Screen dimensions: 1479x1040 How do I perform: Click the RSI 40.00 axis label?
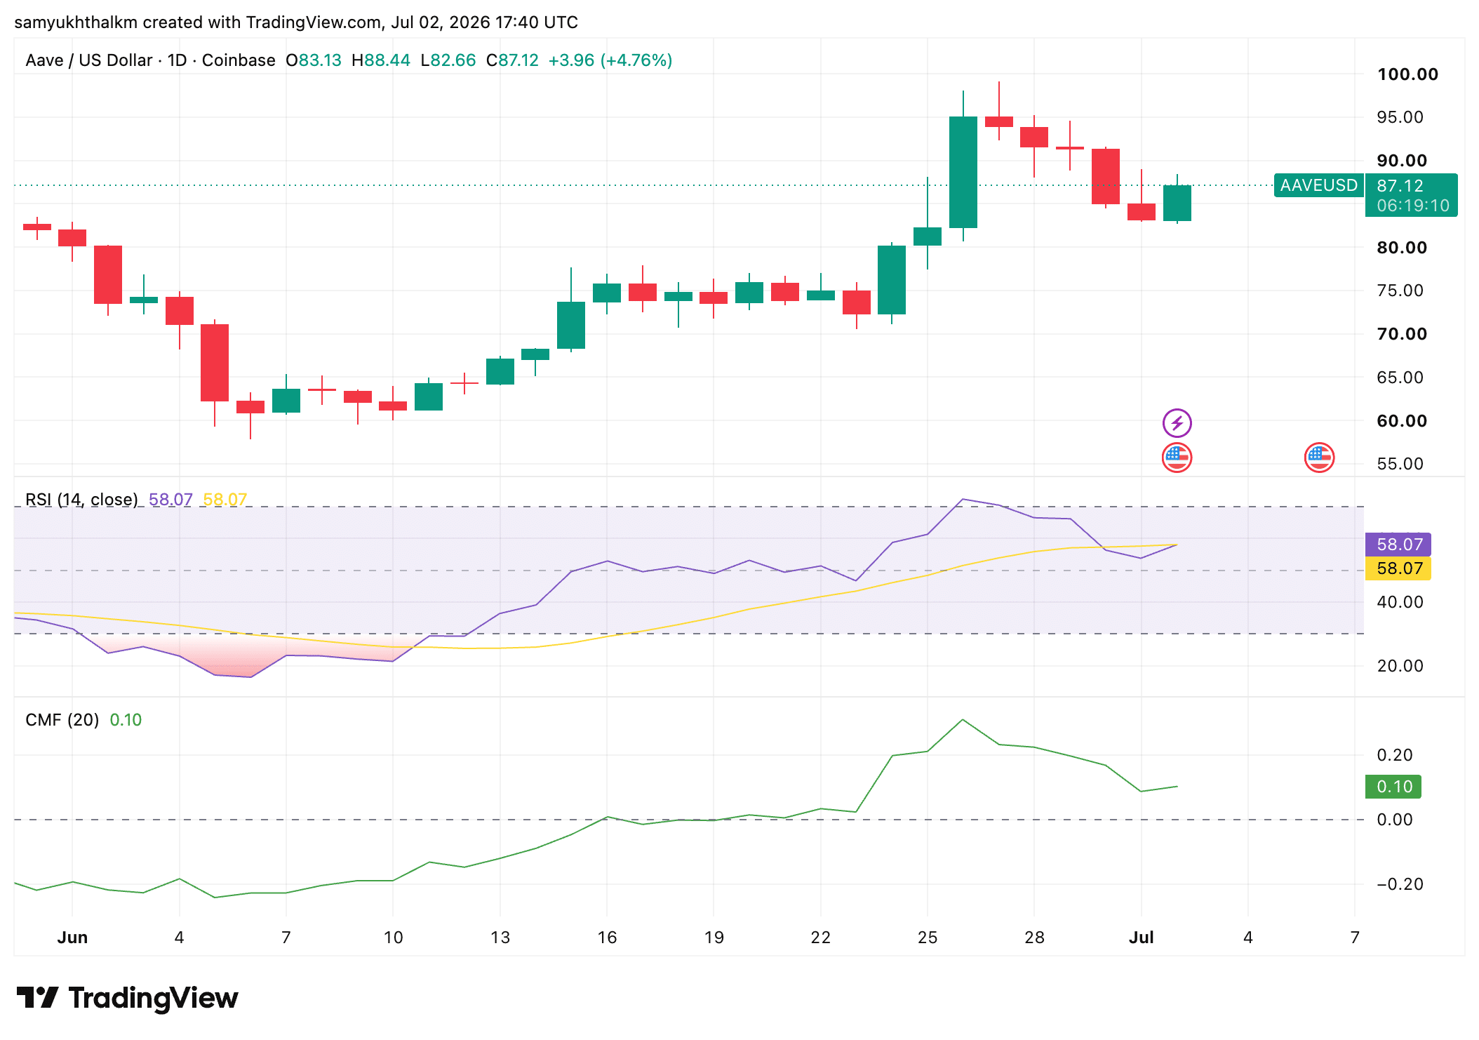(1400, 602)
